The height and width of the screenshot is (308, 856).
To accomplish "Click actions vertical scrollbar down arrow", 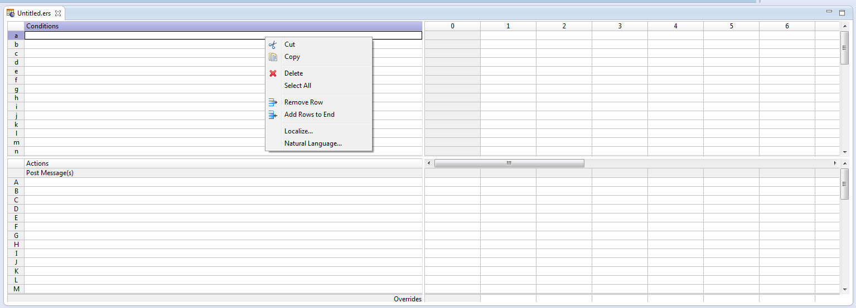I will click(x=844, y=289).
